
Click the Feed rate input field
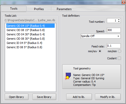point(114,46)
